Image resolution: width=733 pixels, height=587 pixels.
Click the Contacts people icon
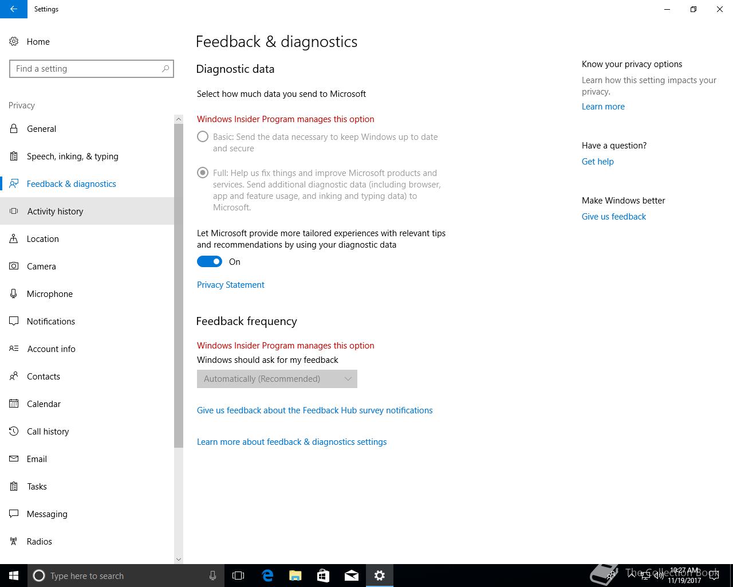pyautogui.click(x=14, y=376)
